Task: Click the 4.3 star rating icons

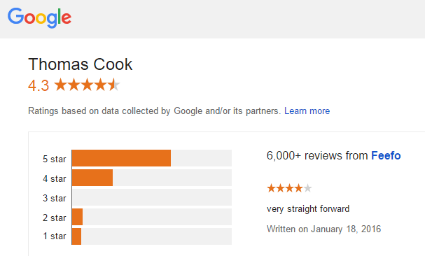Action: [87, 85]
